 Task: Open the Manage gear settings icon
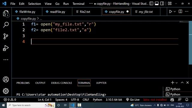tap(6, 91)
